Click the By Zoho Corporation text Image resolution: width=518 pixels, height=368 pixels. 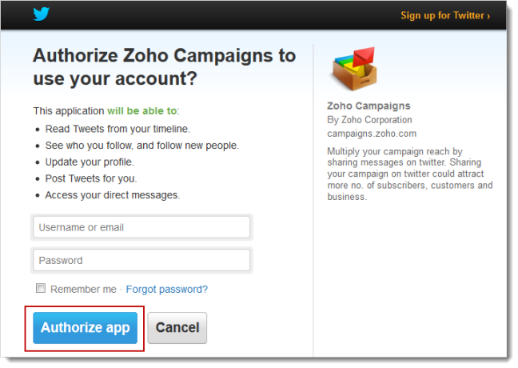[369, 120]
